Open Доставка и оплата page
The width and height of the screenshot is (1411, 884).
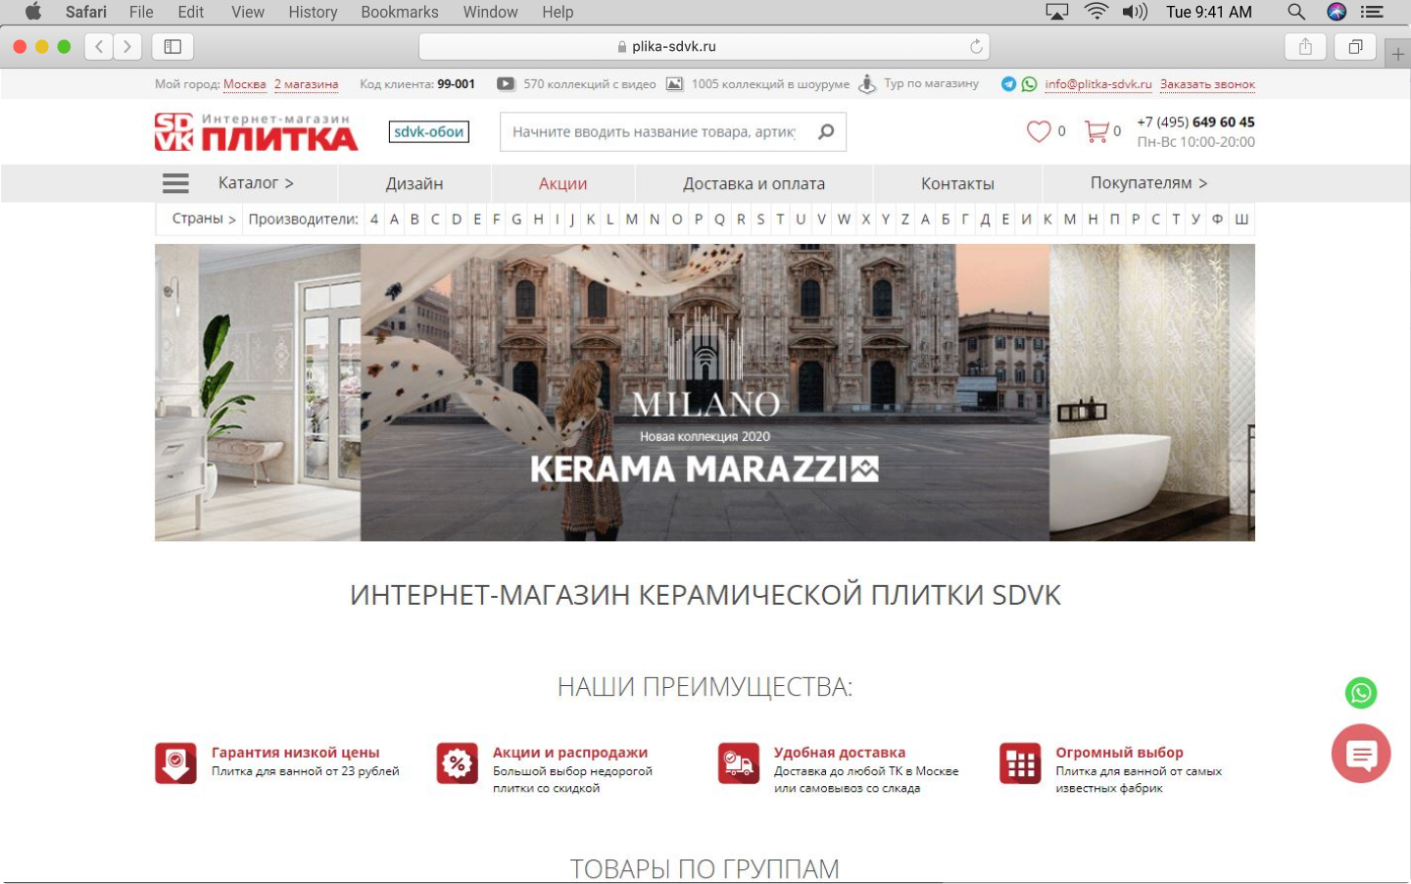754,183
